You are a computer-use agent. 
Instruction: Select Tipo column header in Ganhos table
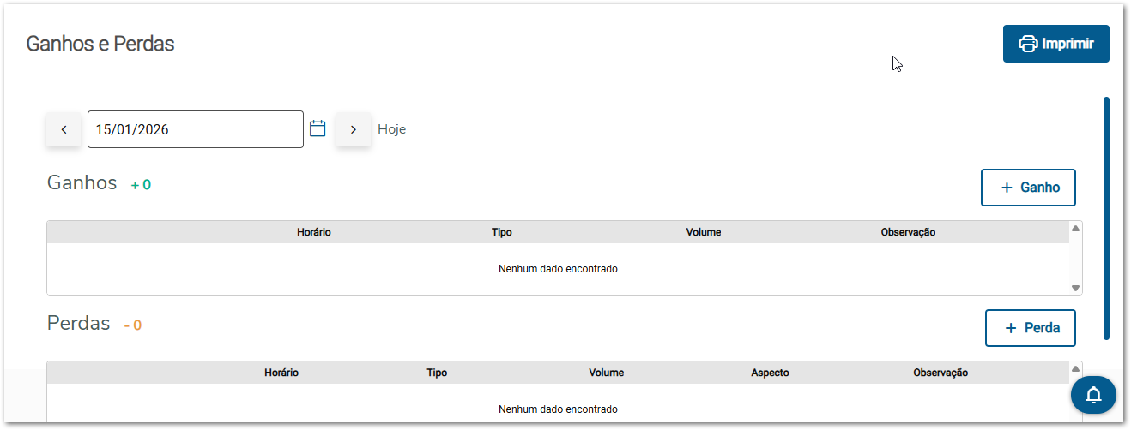[502, 232]
